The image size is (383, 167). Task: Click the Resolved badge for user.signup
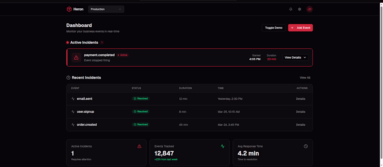(141, 111)
